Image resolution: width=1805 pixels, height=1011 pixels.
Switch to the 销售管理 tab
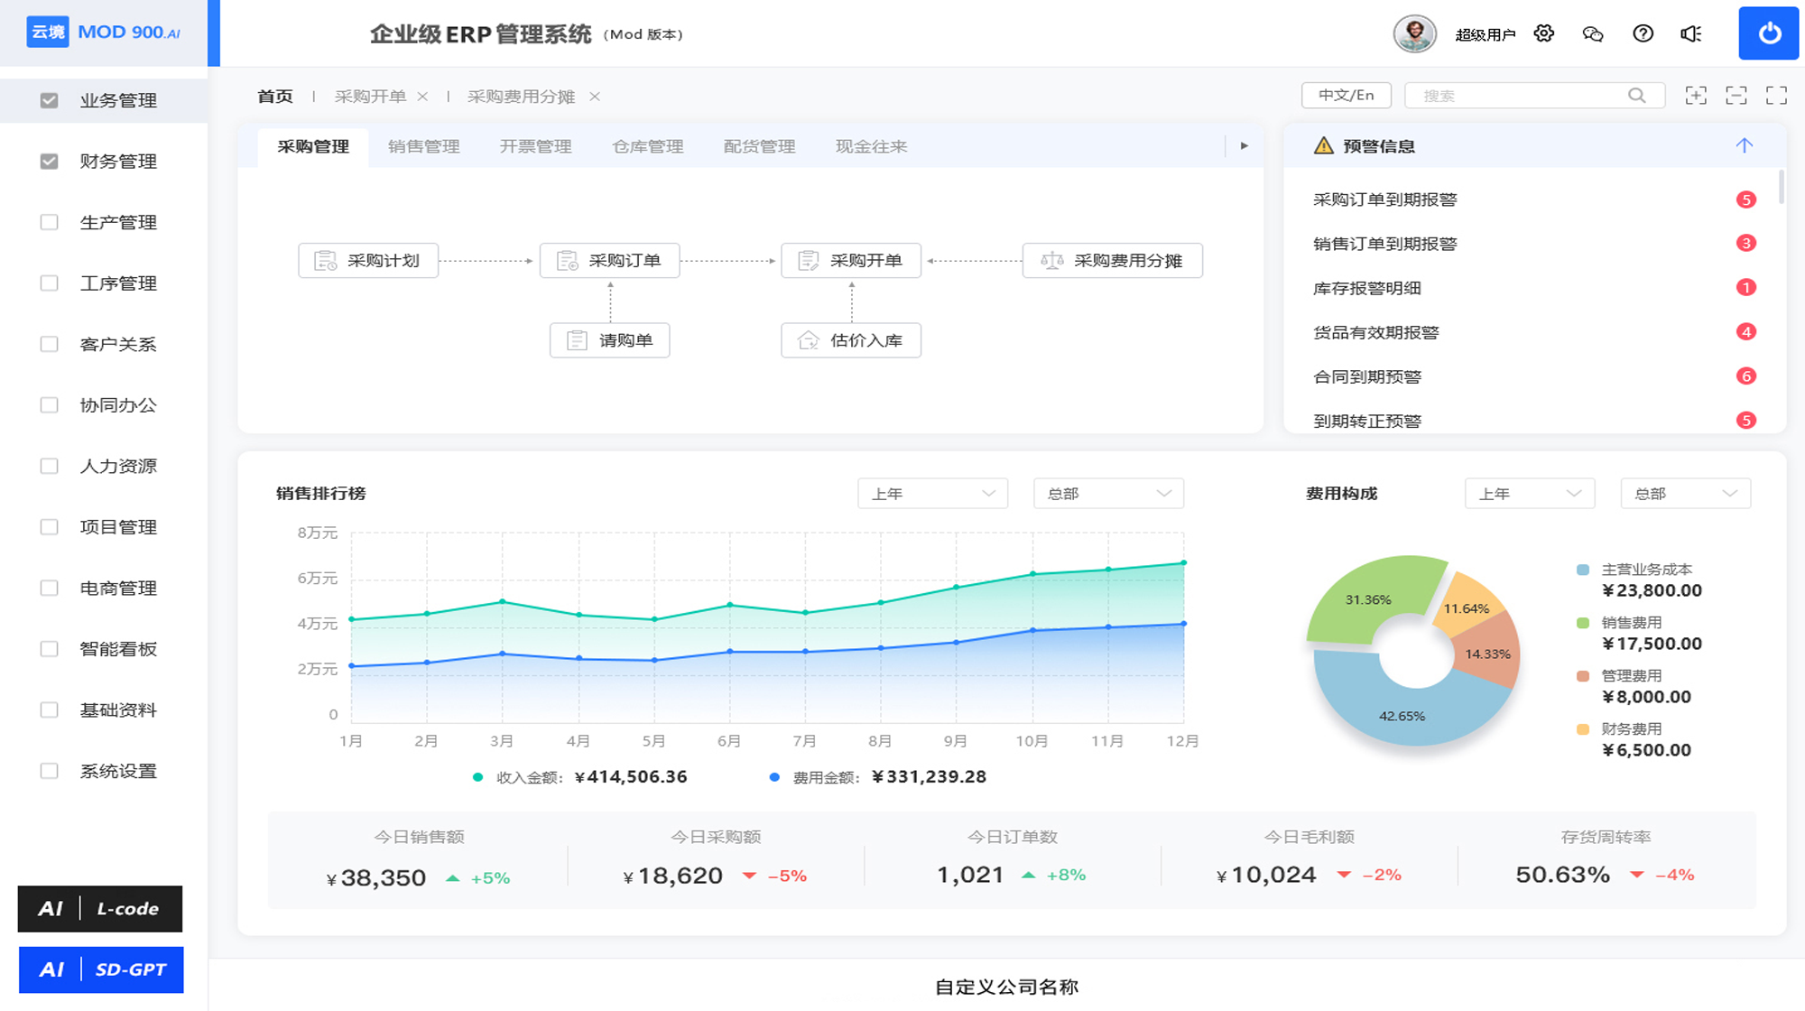click(x=423, y=146)
